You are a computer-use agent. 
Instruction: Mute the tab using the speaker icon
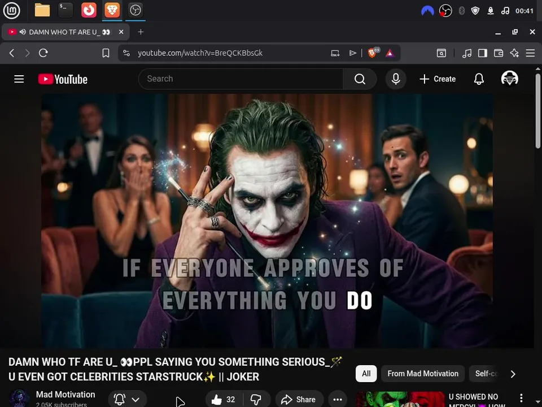23,32
